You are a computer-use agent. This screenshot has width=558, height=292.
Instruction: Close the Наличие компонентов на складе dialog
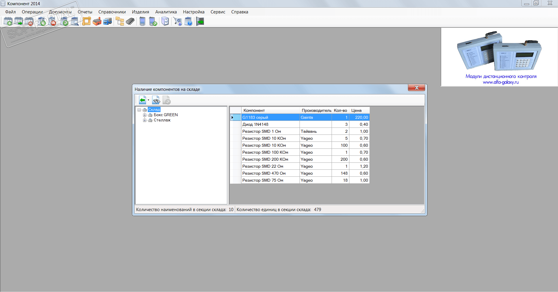(x=416, y=88)
